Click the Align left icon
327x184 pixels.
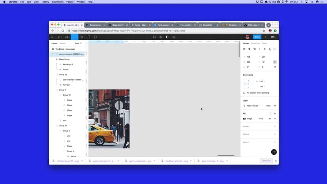[244, 49]
